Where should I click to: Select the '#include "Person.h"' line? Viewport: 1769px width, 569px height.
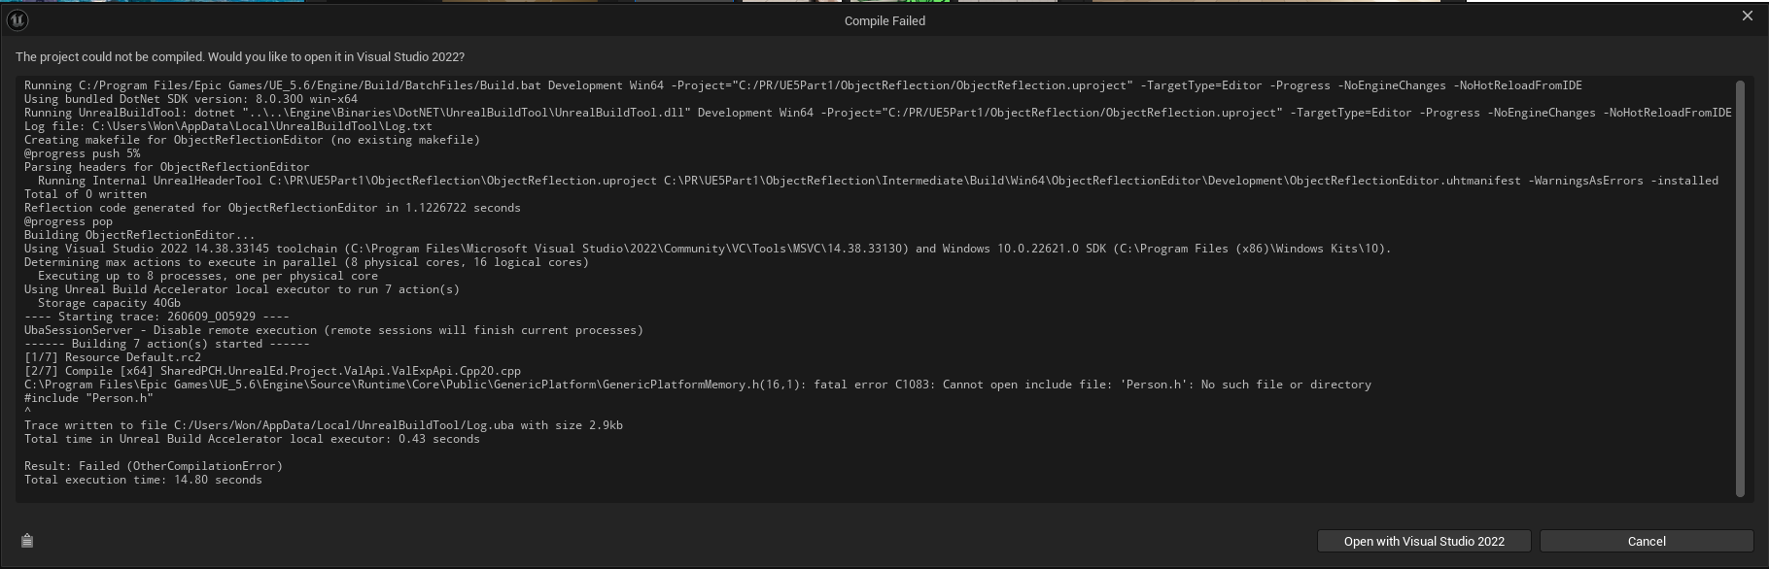[88, 398]
